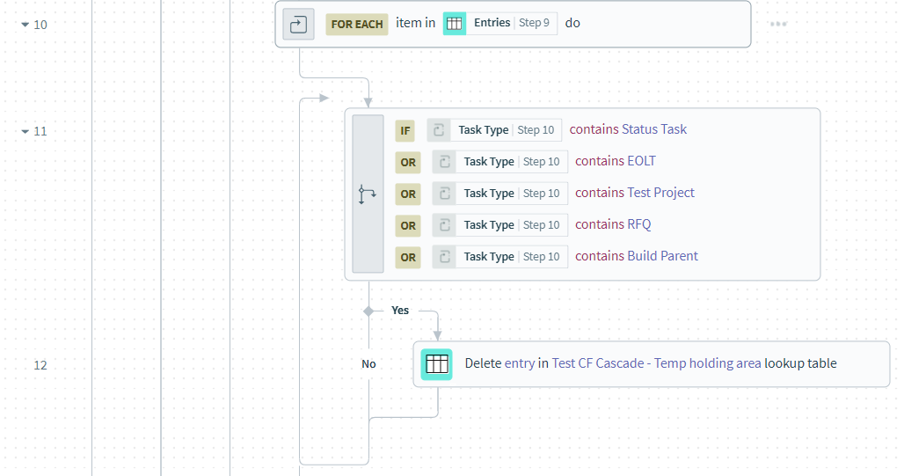The image size is (904, 476).
Task: Select the FOR EACH label
Action: pos(356,24)
